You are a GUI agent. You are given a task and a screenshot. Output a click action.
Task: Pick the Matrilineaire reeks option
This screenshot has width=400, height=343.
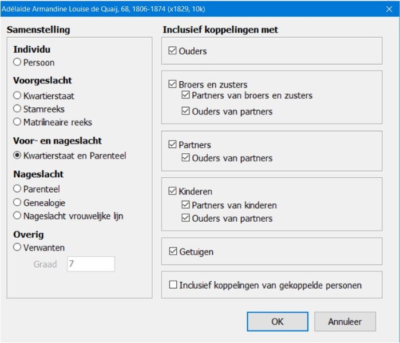(17, 122)
